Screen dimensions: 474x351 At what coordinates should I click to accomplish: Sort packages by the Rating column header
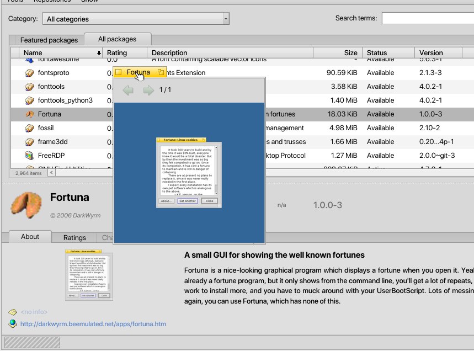[125, 52]
